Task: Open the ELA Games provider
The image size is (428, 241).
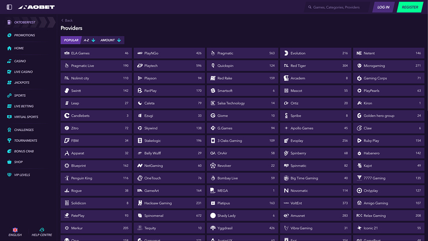Action: tap(96, 53)
